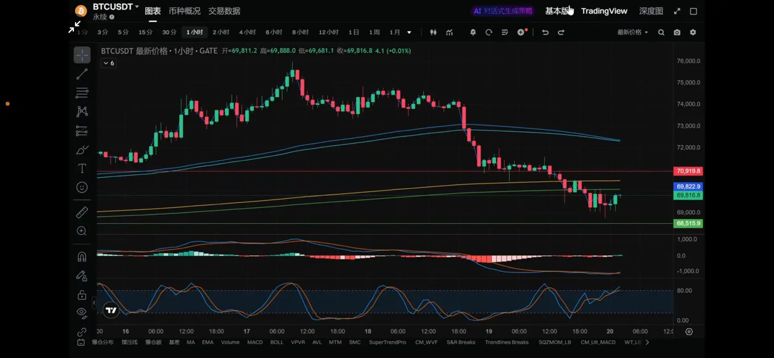Open the emoji sticker tool

pyautogui.click(x=82, y=187)
